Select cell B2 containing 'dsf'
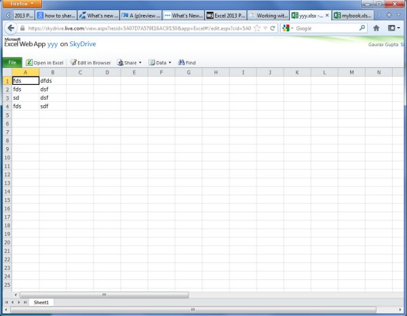This screenshot has width=407, height=316. click(53, 90)
